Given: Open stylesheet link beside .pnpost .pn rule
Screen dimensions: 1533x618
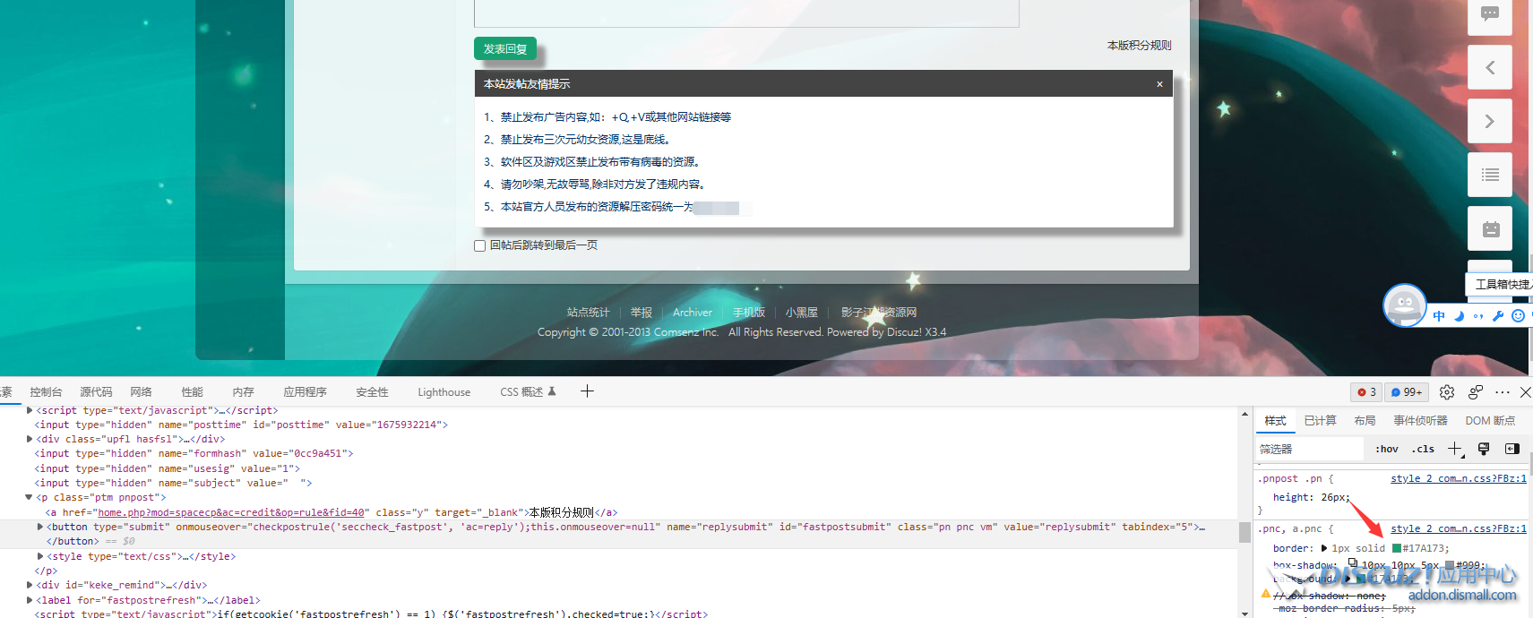Looking at the screenshot, I should (1458, 478).
